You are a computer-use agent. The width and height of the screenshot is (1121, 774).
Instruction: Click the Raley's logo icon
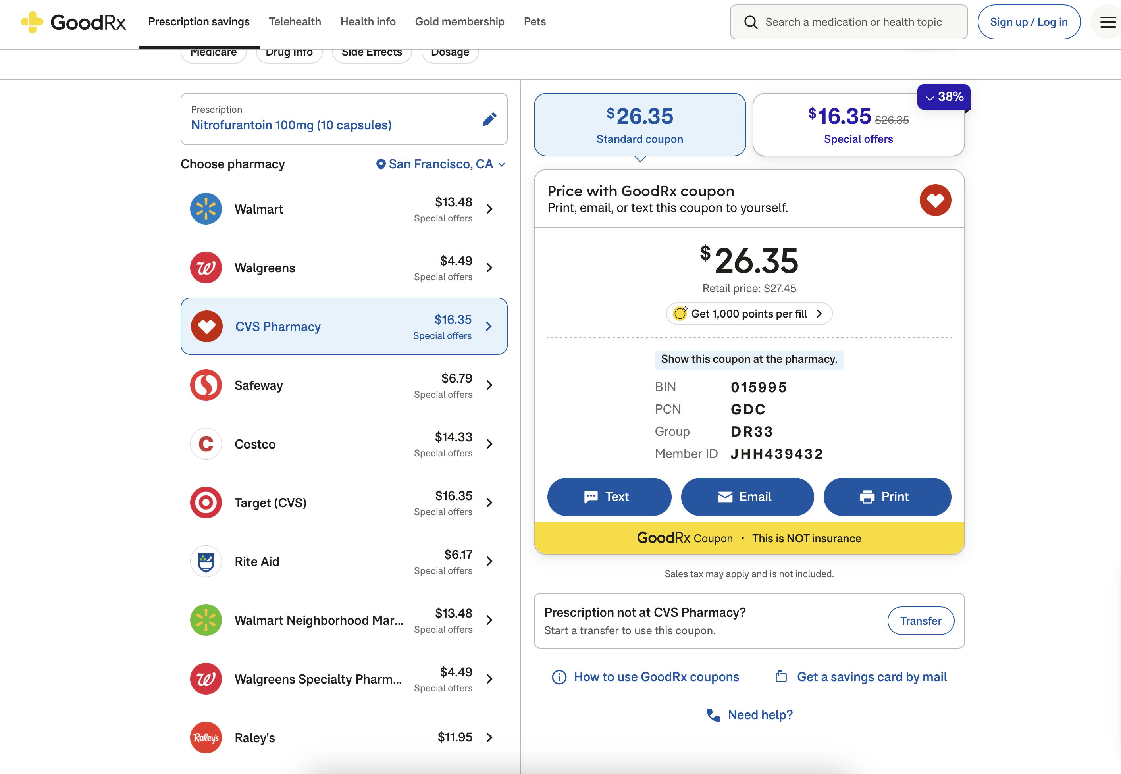click(206, 737)
